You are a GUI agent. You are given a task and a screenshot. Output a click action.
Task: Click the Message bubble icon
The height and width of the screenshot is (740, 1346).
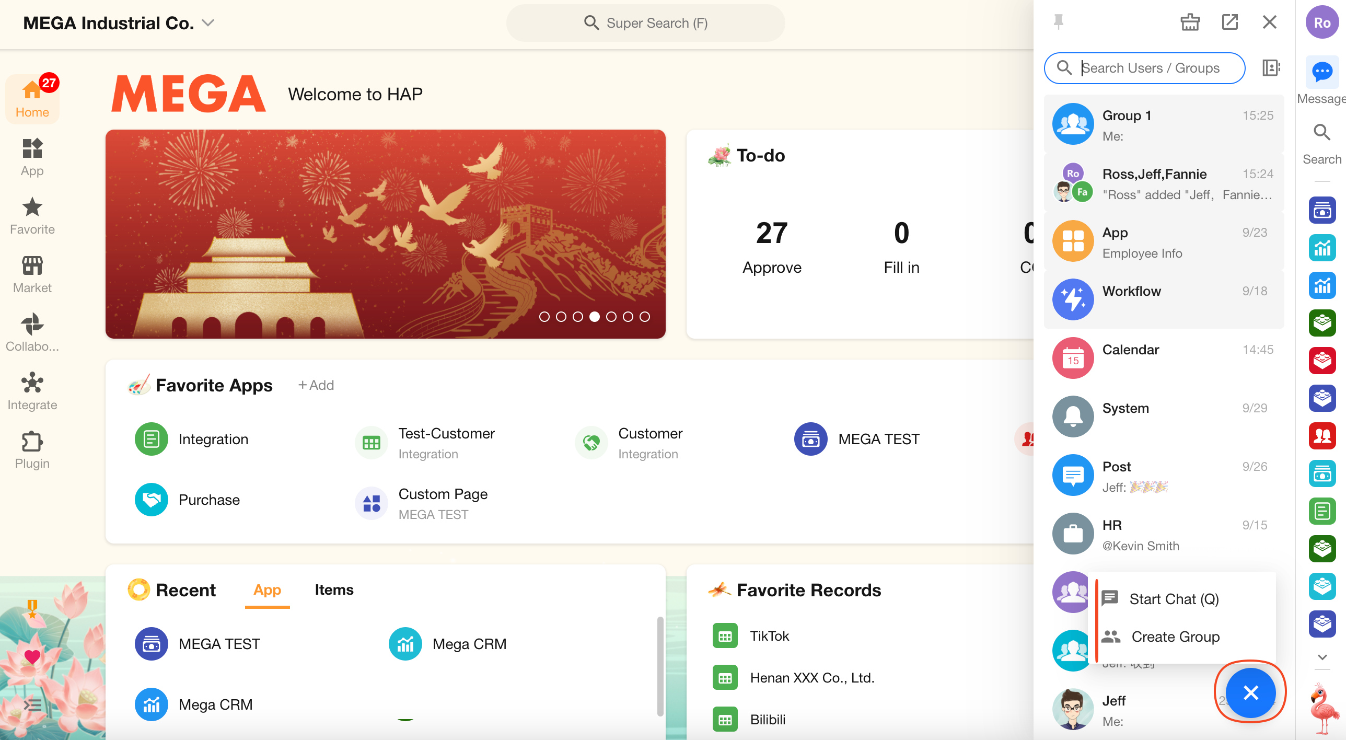click(x=1322, y=72)
